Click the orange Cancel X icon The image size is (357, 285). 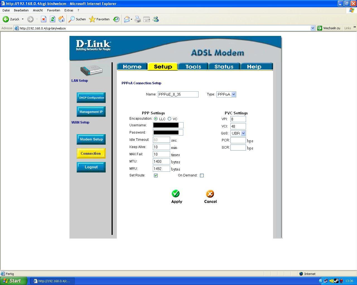(210, 194)
